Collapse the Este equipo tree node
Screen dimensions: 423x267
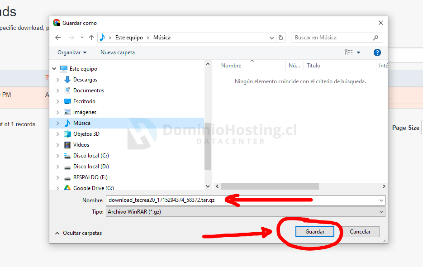coord(54,69)
